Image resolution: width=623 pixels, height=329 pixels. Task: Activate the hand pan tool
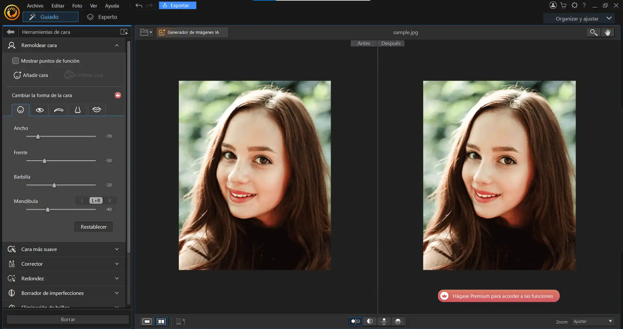[x=607, y=32]
